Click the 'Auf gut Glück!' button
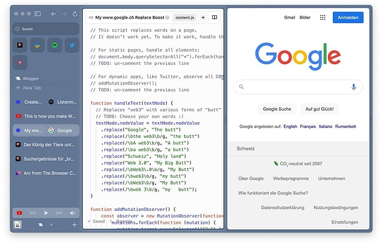Viewport: 382px width, 244px height. (x=320, y=109)
